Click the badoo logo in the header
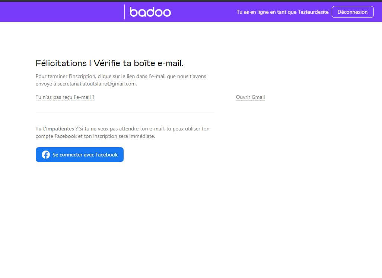 pos(150,12)
